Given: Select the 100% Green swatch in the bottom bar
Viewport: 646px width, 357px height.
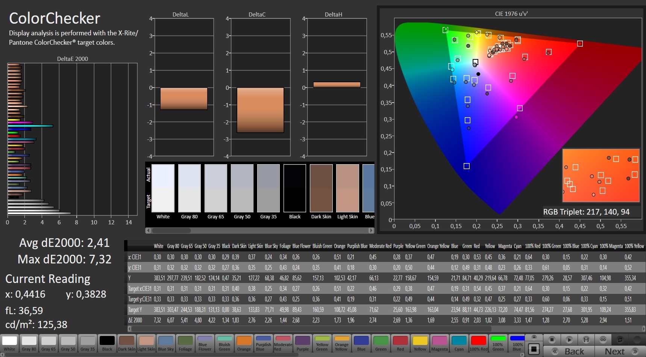Looking at the screenshot, I should click(x=498, y=343).
